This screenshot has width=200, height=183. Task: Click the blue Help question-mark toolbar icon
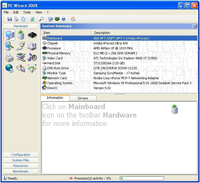tap(64, 19)
